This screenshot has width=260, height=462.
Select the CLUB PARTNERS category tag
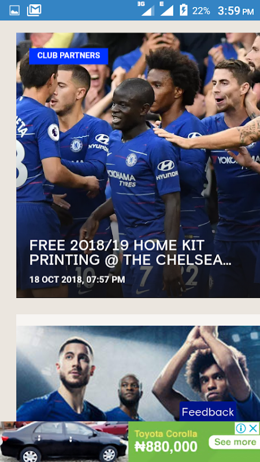pos(69,55)
